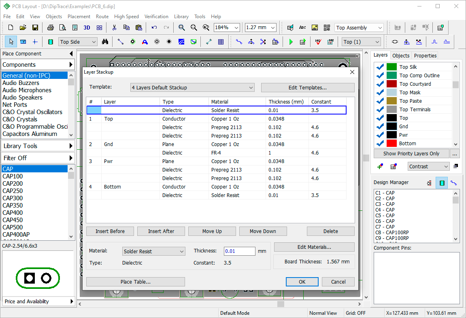Toggle visibility of Top Comp Outline layer
466x318 pixels.
[380, 75]
